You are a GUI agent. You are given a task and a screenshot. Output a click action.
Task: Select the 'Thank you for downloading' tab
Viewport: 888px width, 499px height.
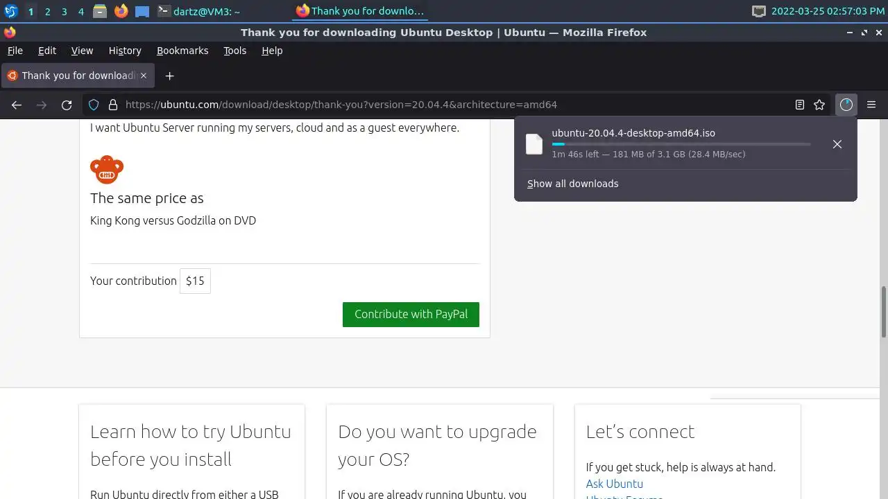point(78,76)
